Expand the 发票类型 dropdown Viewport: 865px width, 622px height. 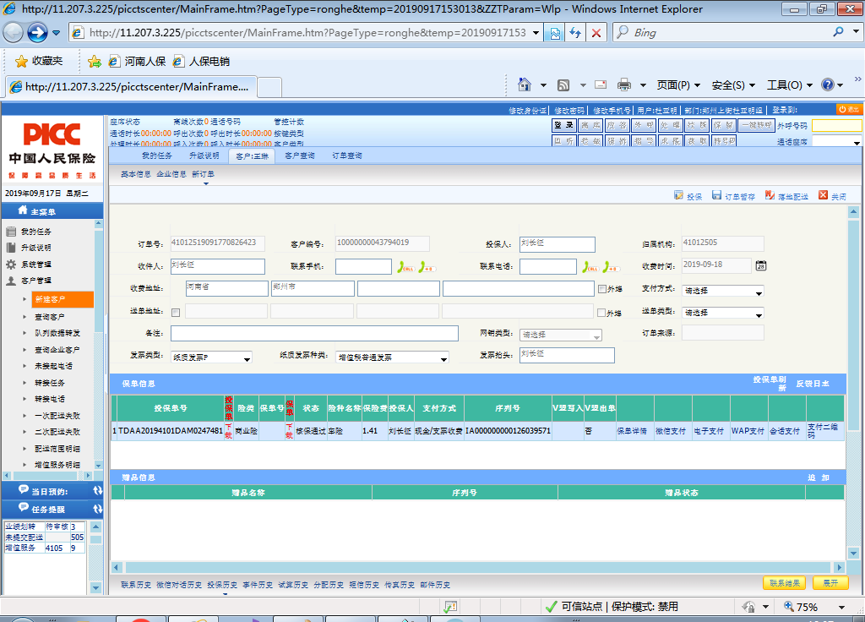pyautogui.click(x=211, y=357)
